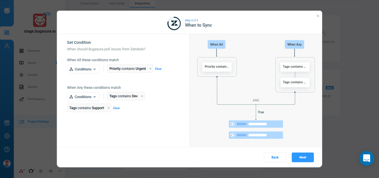Go to Activity in project menu

33,75
